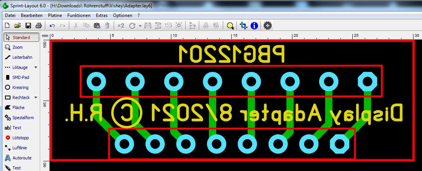Select the Standard pointer tool
Image resolution: width=422 pixels, height=171 pixels.
pyautogui.click(x=21, y=38)
